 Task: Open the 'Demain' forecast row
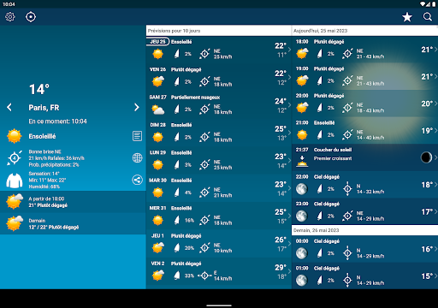pyautogui.click(x=73, y=223)
